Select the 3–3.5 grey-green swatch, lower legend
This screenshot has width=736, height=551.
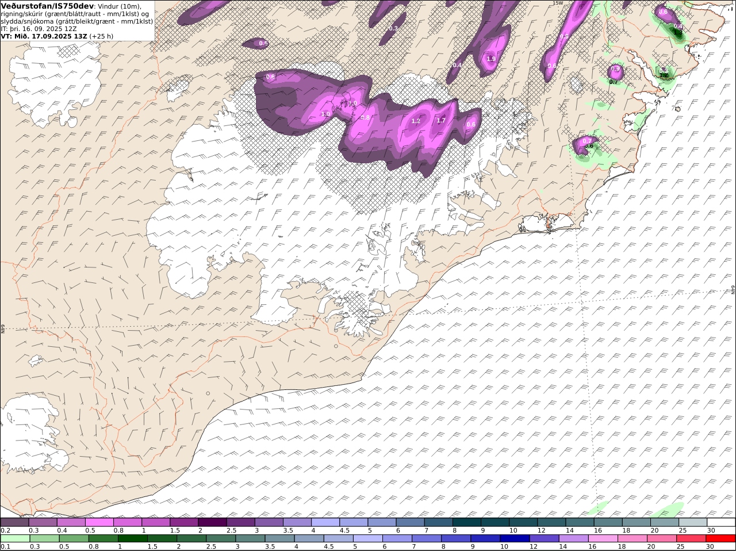click(250, 539)
